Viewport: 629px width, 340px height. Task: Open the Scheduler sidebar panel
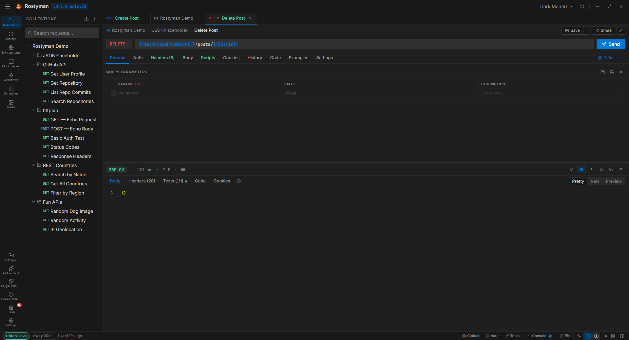11,91
